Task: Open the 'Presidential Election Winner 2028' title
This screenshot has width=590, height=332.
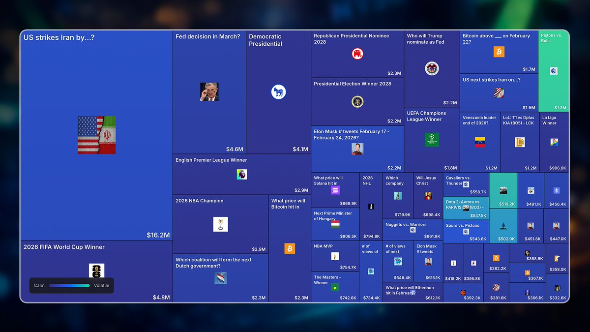Action: point(353,84)
